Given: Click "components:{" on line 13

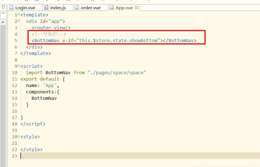Looking at the screenshot, I should [x=42, y=92].
